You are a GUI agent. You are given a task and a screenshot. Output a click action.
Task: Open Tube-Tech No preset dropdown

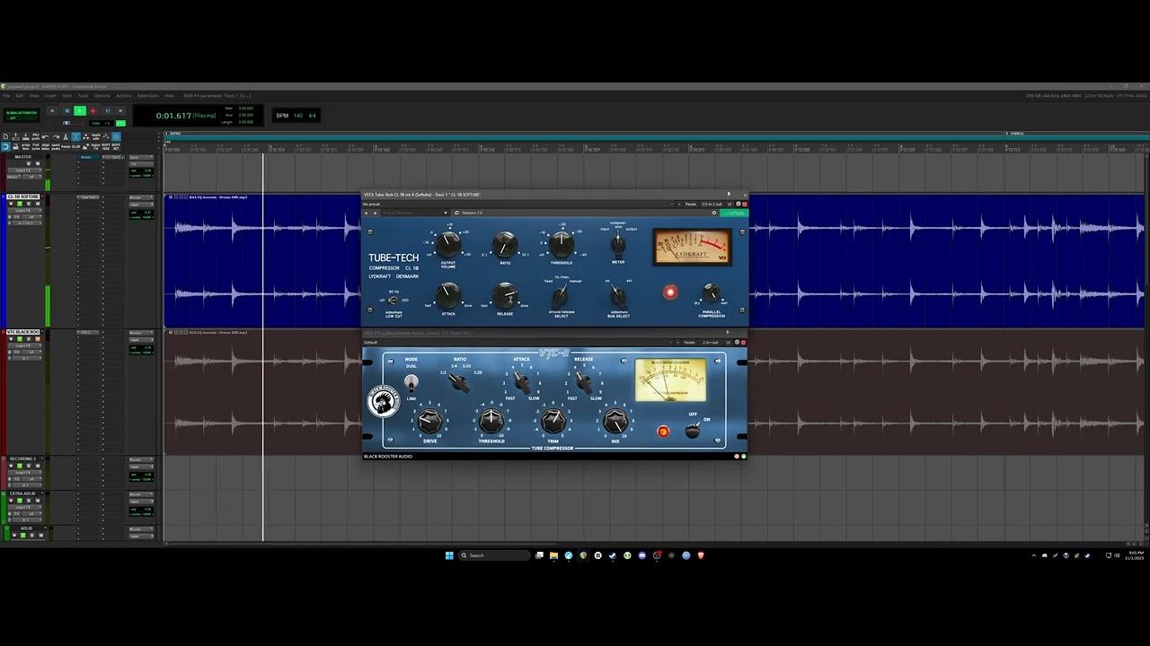tap(518, 204)
